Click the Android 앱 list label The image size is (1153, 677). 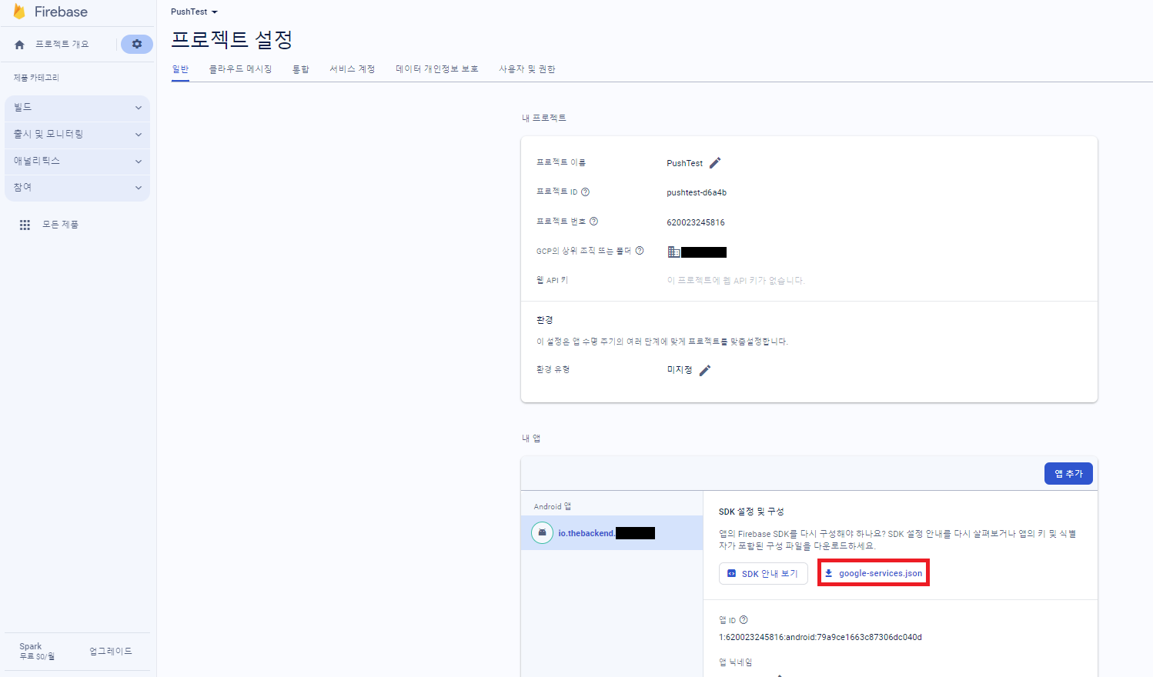tap(553, 506)
